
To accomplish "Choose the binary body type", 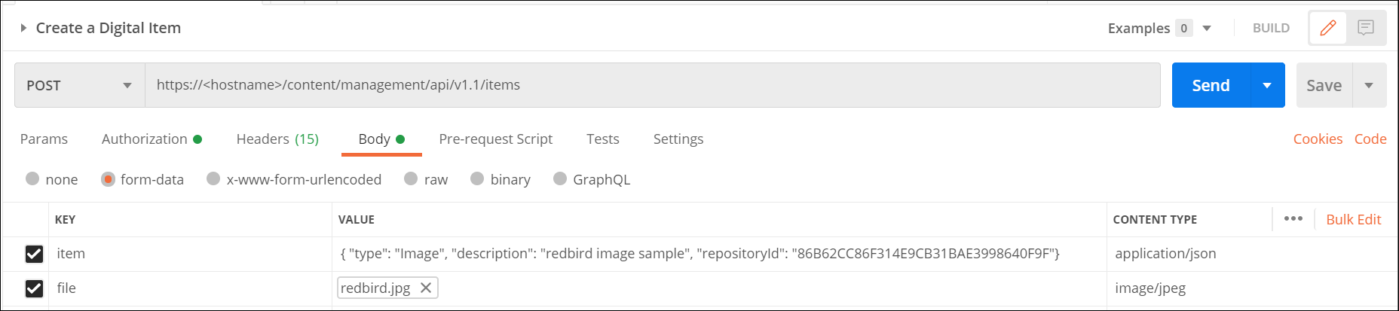I will tap(477, 179).
